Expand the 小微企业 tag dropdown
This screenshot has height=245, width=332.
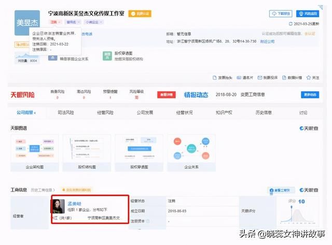click(94, 22)
